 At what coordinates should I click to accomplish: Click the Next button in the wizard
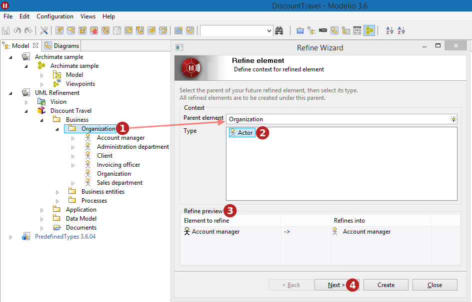[x=336, y=285]
